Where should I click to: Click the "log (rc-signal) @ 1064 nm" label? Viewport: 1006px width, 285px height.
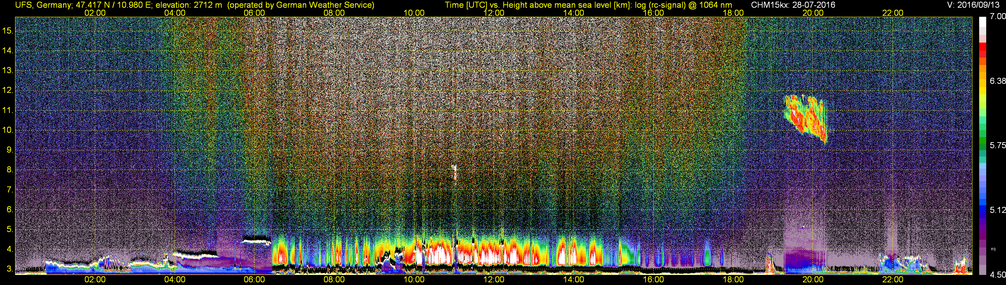click(683, 5)
